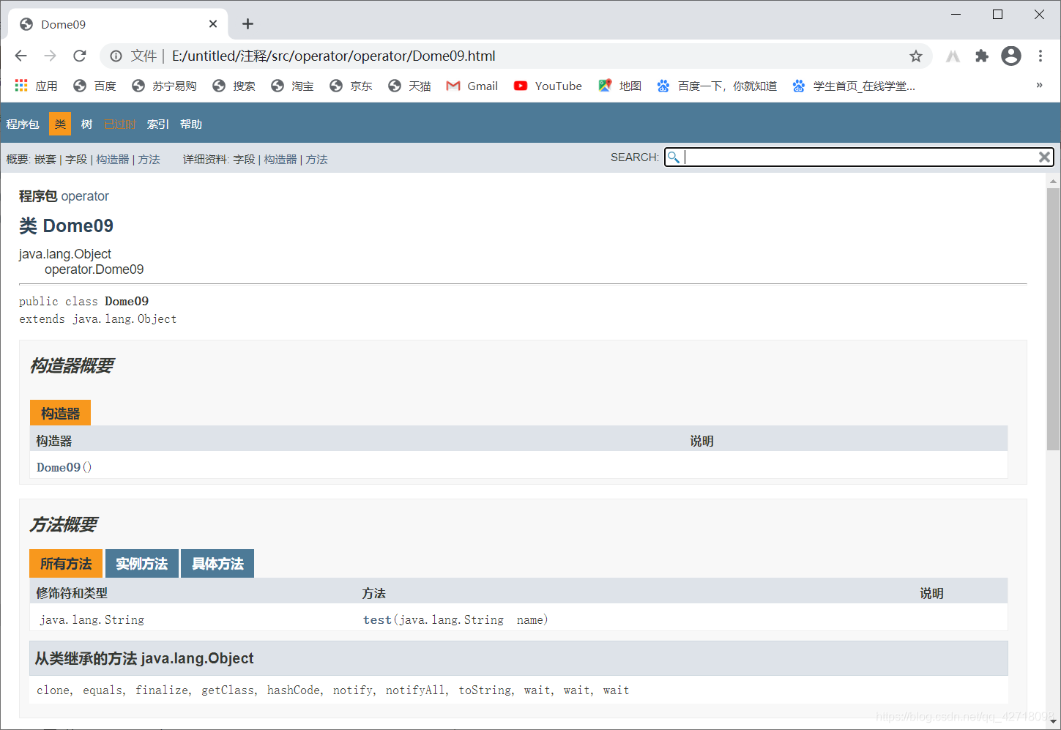This screenshot has height=730, width=1061.
Task: Expand the bookmarks overflow chevron
Action: pos(1039,85)
